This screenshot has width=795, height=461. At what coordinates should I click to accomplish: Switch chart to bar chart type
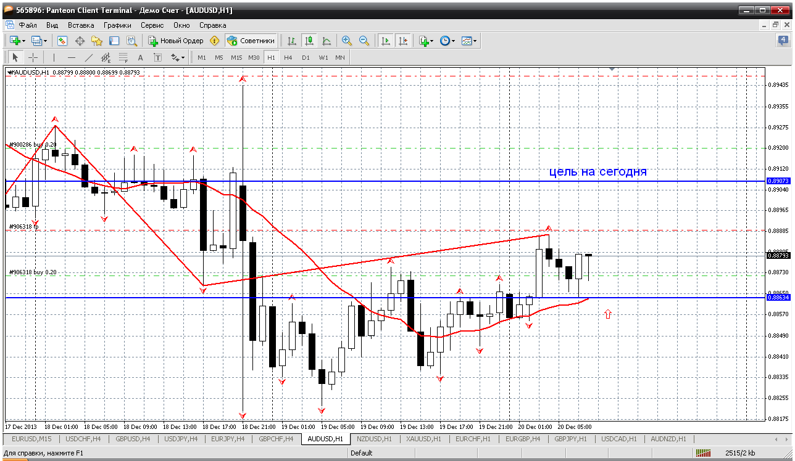(292, 41)
